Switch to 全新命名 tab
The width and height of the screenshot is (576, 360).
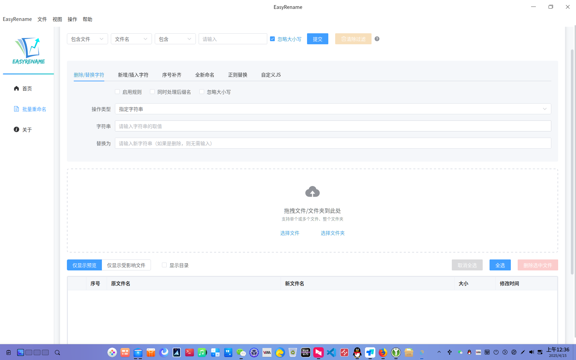tap(205, 75)
